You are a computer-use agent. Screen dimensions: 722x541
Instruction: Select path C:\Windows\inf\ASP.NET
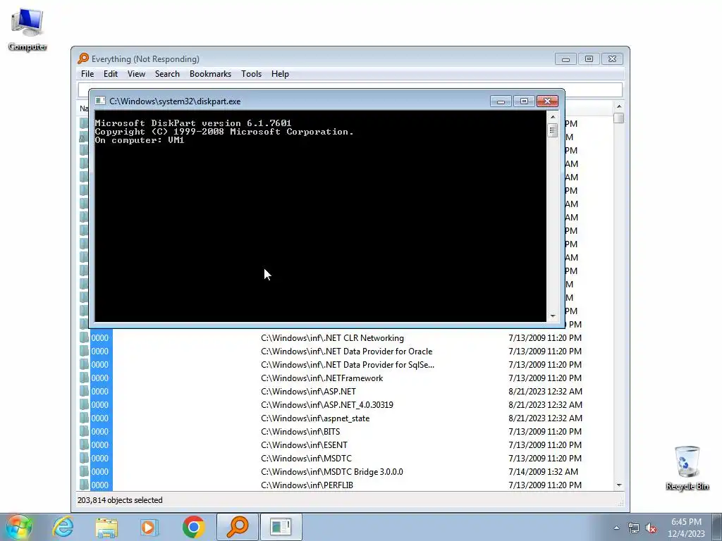pos(309,391)
